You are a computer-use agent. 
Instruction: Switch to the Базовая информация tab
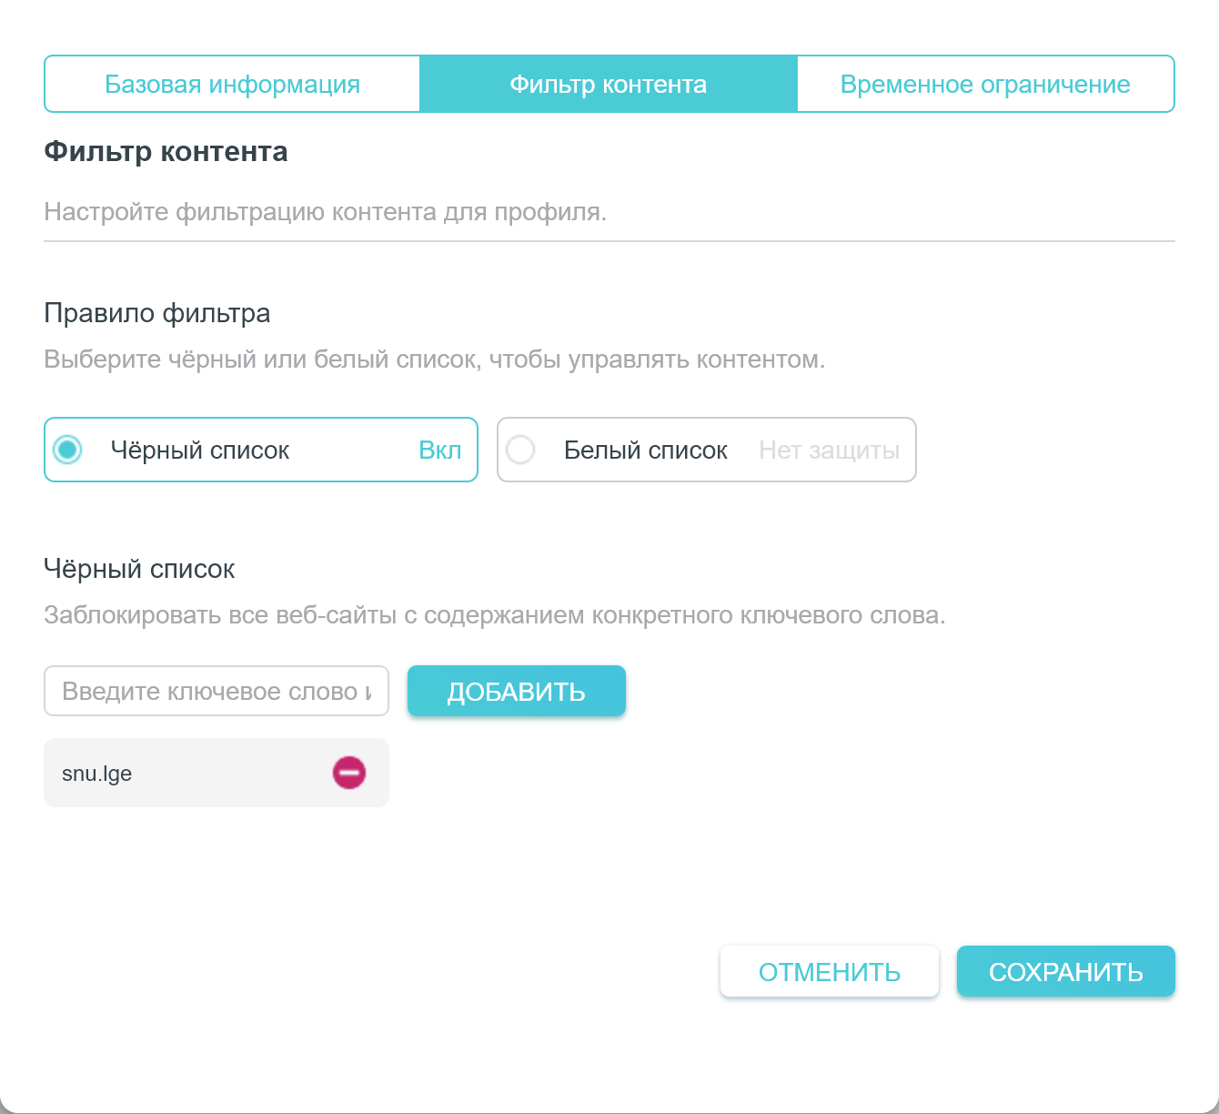(232, 85)
